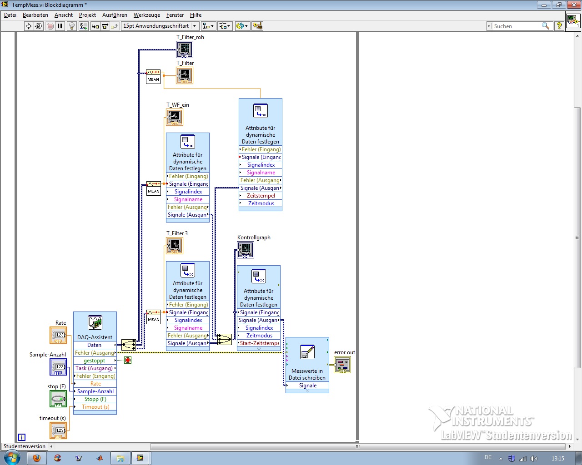Toggle Retain Wire Values button

pyautogui.click(x=84, y=26)
